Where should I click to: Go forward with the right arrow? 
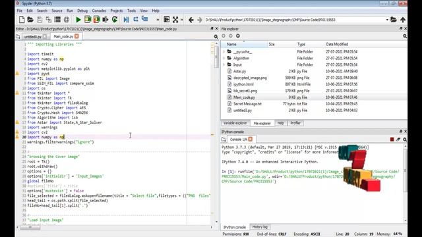coord(199,20)
